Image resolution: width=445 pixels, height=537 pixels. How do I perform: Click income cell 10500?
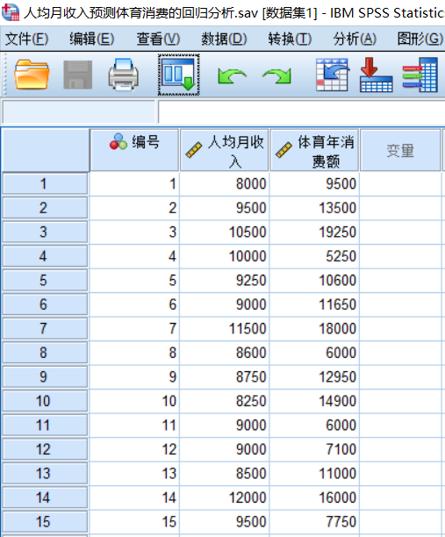tap(225, 233)
